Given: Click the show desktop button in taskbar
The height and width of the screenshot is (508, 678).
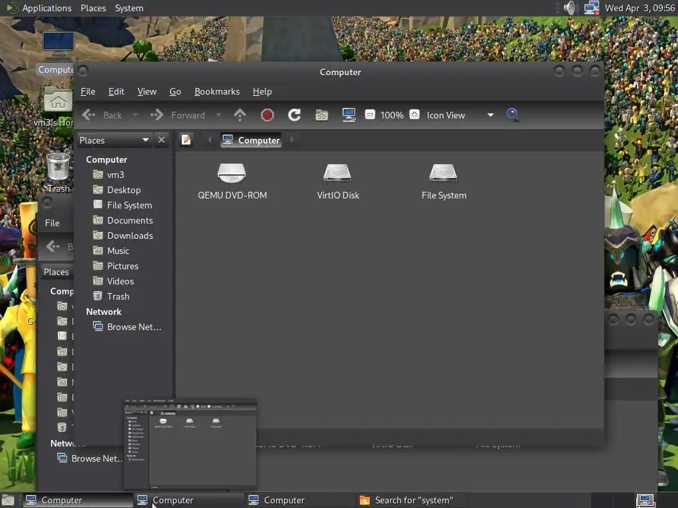Looking at the screenshot, I should tap(8, 500).
